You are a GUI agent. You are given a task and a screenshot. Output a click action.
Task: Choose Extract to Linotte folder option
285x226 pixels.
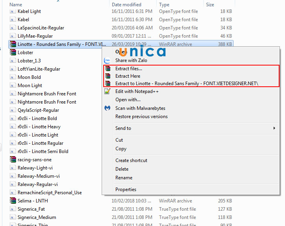coord(186,84)
